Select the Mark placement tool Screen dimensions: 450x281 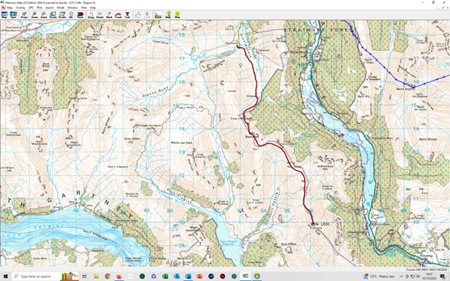pos(109,15)
